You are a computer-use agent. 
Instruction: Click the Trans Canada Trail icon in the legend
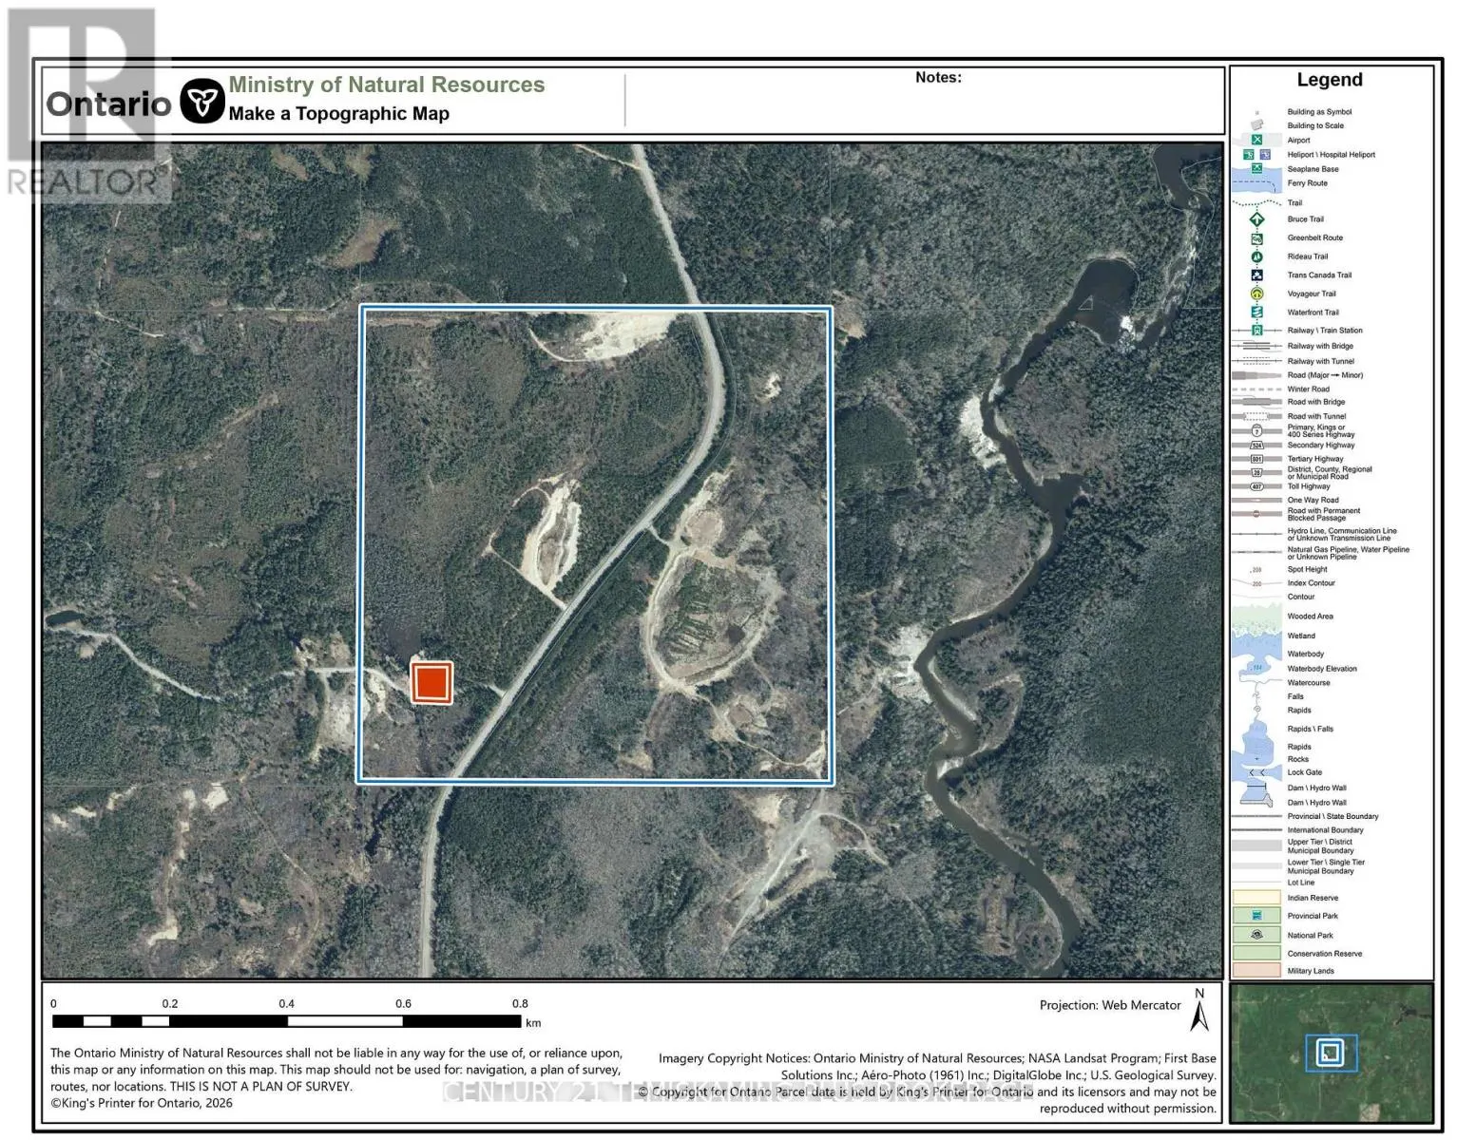click(x=1256, y=275)
